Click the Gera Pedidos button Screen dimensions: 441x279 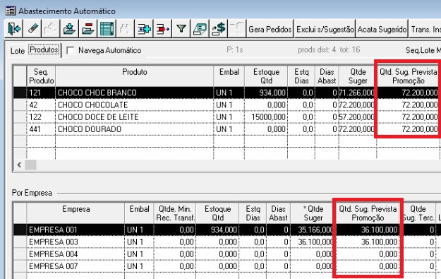pos(270,29)
